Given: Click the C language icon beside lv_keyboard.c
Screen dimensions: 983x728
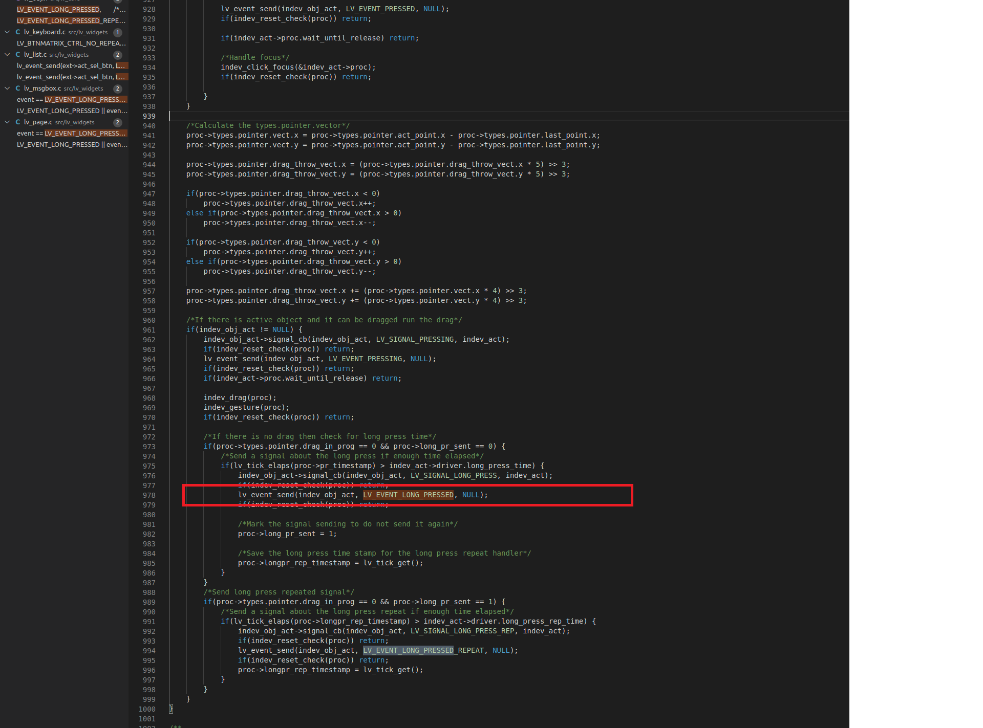Looking at the screenshot, I should (17, 32).
